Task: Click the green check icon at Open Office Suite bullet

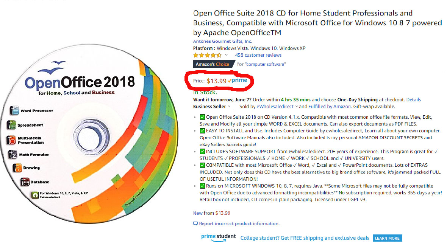Action: [x=202, y=117]
